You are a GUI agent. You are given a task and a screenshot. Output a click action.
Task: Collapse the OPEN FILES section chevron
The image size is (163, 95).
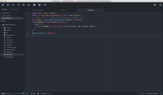pyautogui.click(x=1, y=13)
